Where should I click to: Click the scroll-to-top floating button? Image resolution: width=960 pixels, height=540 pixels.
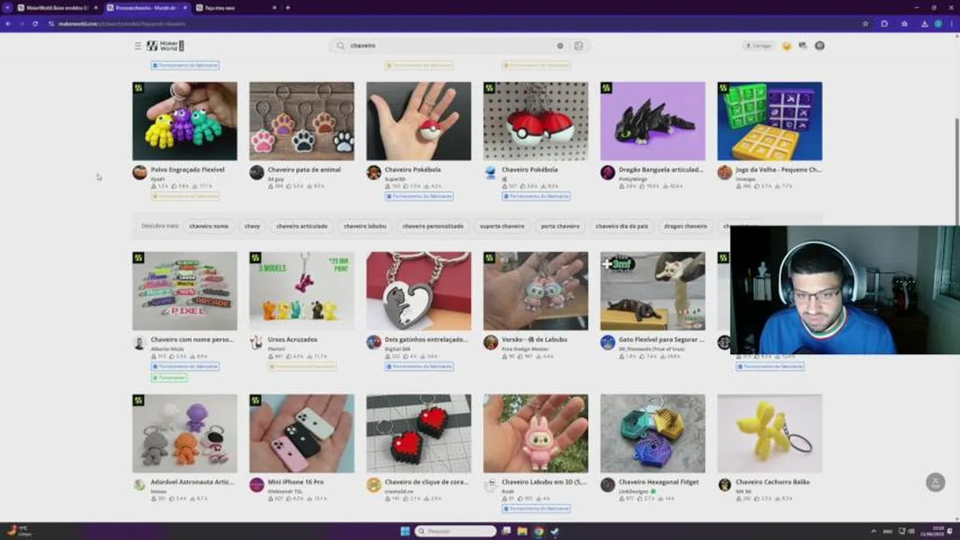[x=935, y=482]
